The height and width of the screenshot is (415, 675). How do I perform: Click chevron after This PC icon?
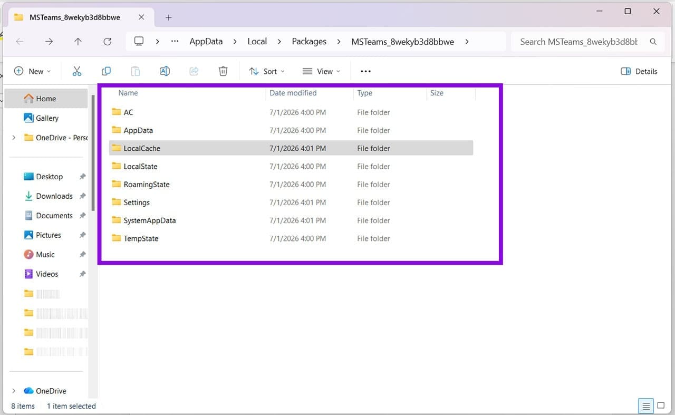[x=157, y=42]
